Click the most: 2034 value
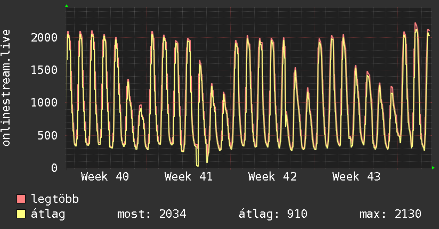Image resolution: width=439 pixels, height=229 pixels. tap(152, 214)
